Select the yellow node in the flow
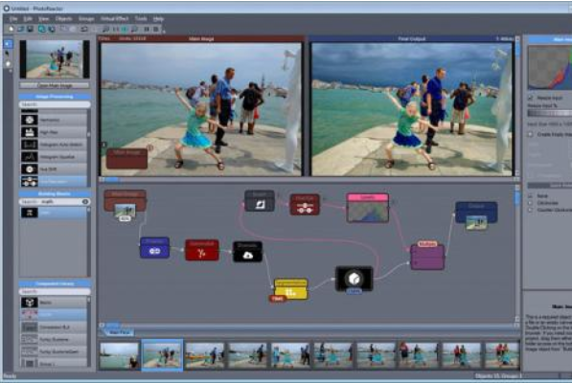Image resolution: width=572 pixels, height=383 pixels. pos(290,289)
